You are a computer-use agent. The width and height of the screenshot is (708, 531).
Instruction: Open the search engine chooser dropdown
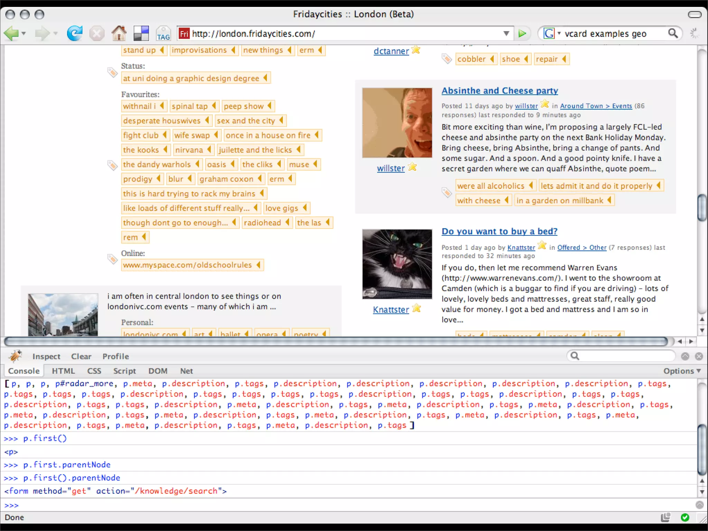click(x=559, y=34)
